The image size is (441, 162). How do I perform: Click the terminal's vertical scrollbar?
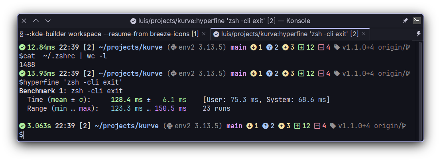tap(419, 91)
